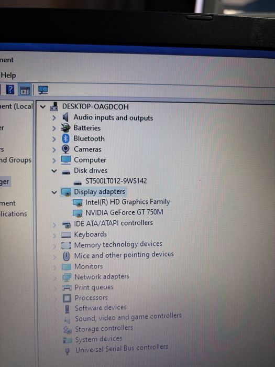This screenshot has width=275, height=367.
Task: Expand the Bluetooth category
Action: point(54,139)
